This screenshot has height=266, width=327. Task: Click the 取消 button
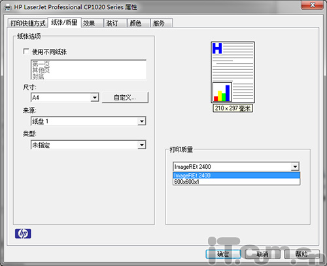point(262,254)
